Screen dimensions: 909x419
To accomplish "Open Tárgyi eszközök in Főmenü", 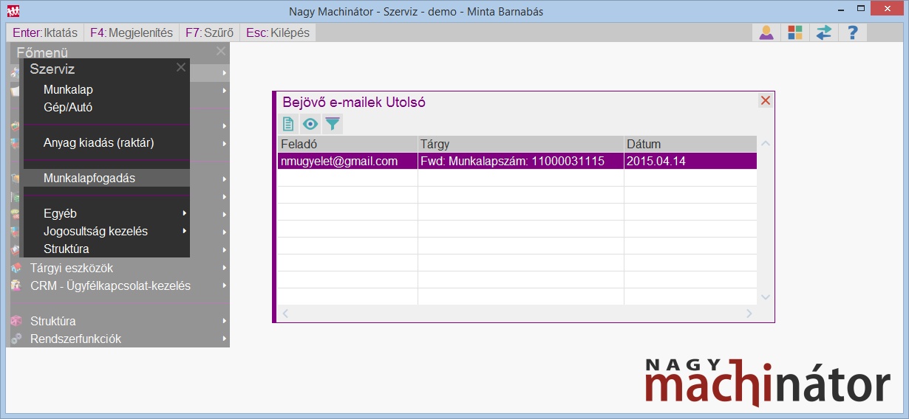I will click(x=72, y=268).
